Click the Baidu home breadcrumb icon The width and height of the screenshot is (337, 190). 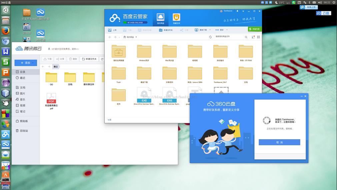click(x=124, y=37)
